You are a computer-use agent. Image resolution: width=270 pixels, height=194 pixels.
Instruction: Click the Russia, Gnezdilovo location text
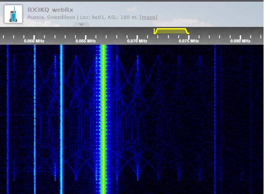(51, 17)
